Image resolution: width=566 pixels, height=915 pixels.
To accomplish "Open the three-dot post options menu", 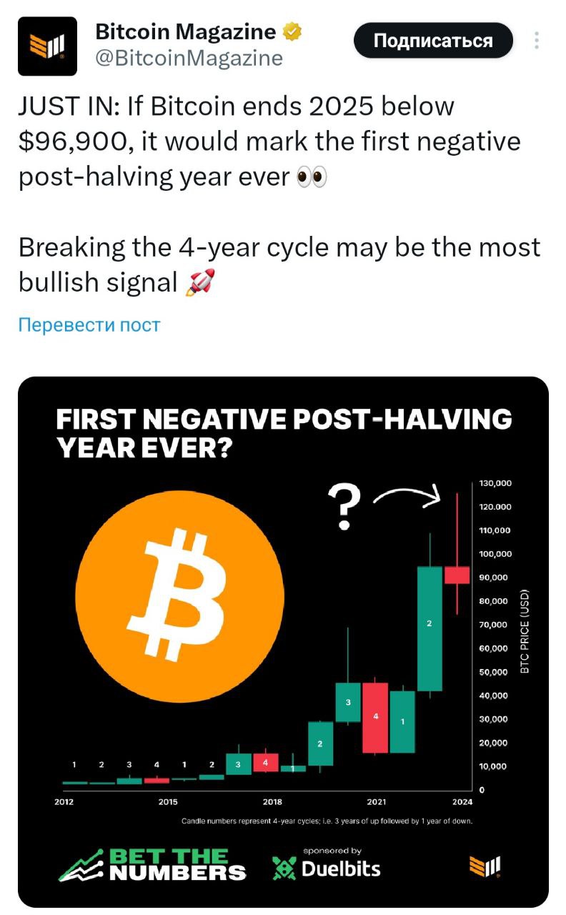I will pos(537,41).
